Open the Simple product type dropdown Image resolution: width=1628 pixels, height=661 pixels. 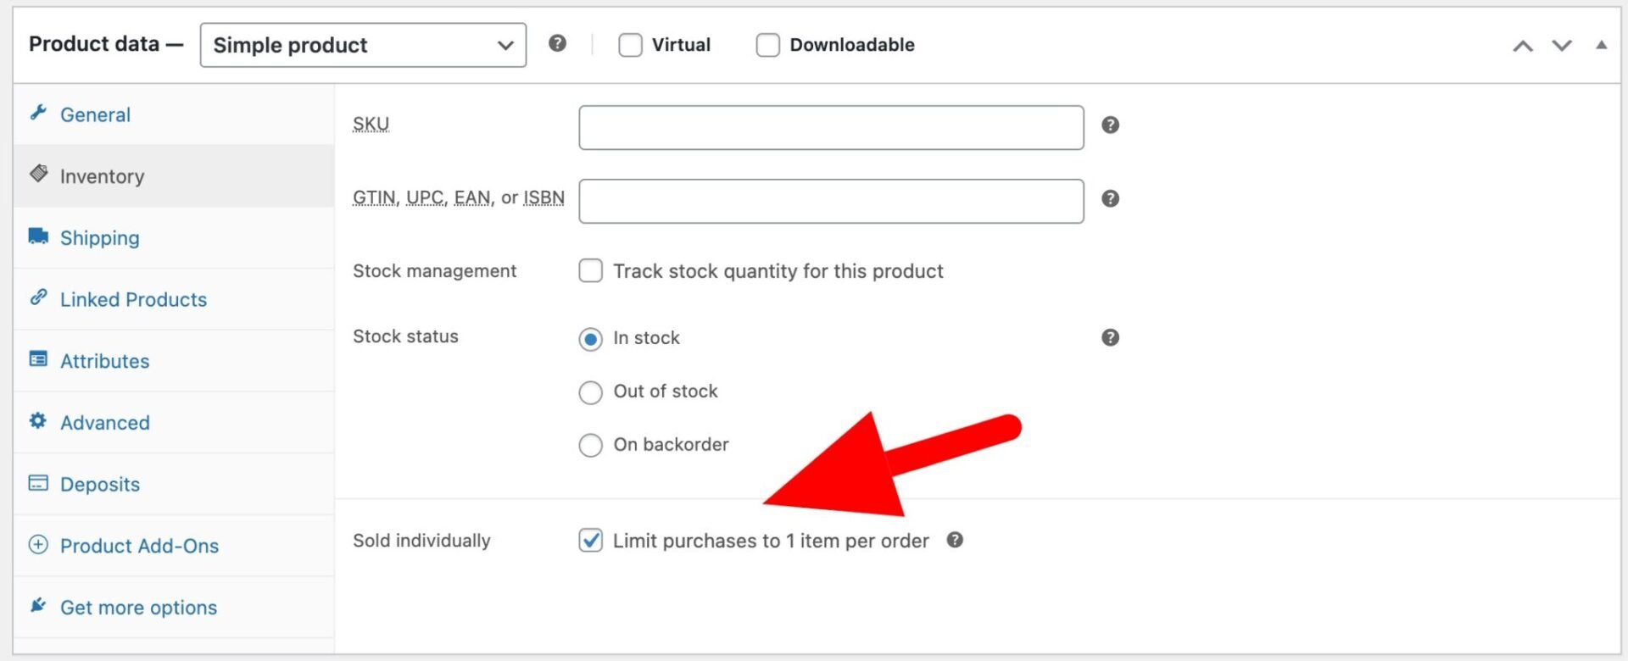pyautogui.click(x=363, y=45)
